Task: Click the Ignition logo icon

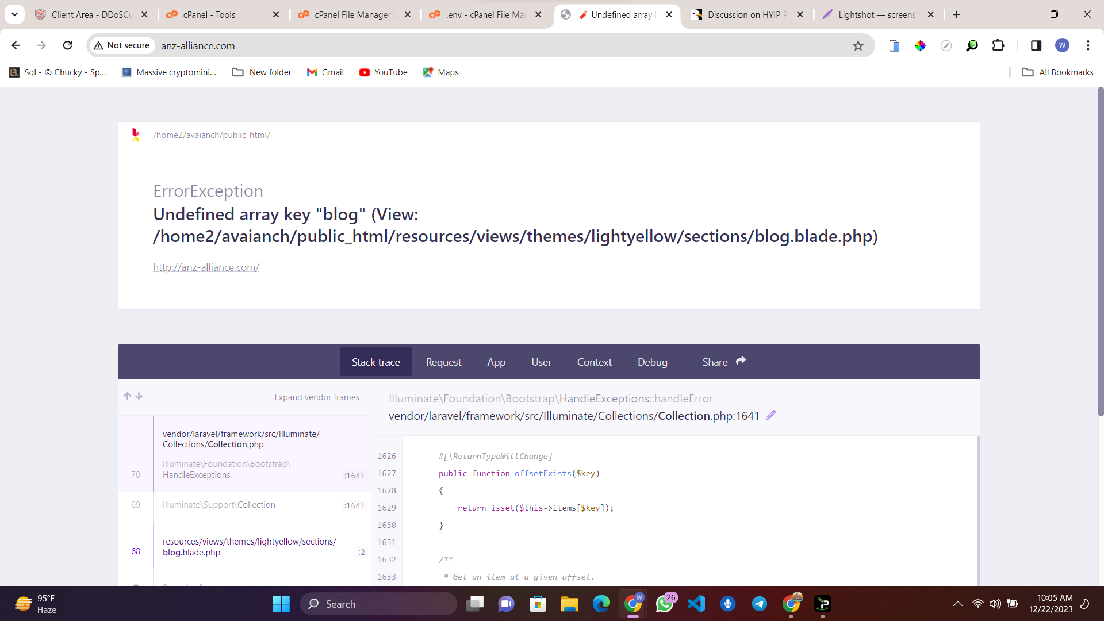Action: pos(136,135)
